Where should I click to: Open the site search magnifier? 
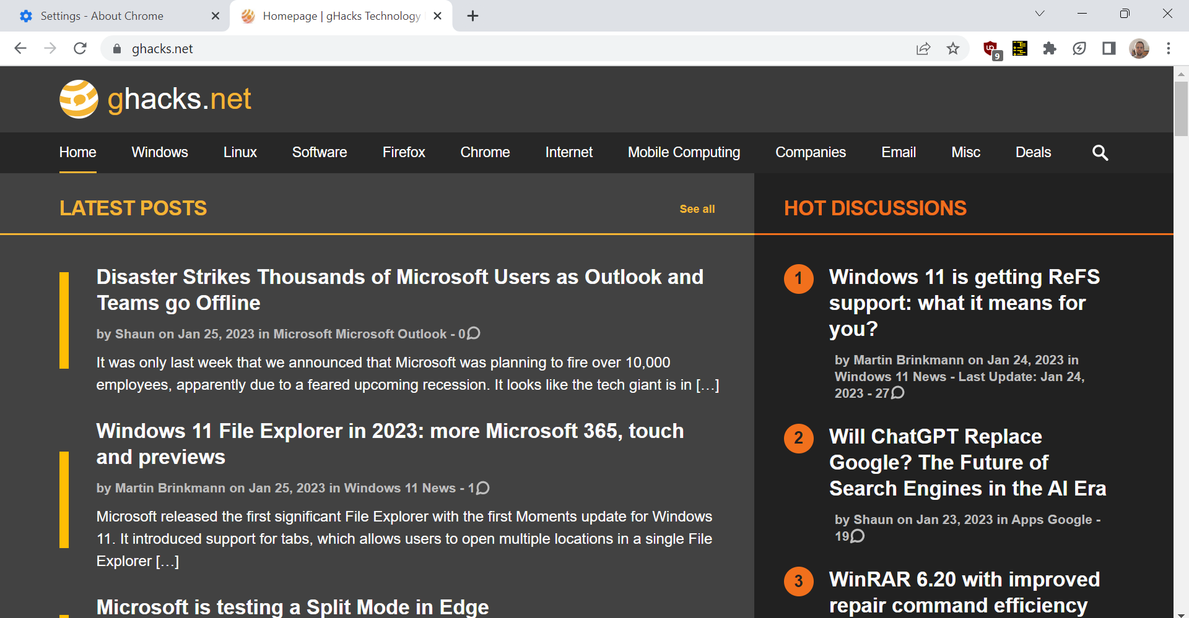pyautogui.click(x=1100, y=153)
